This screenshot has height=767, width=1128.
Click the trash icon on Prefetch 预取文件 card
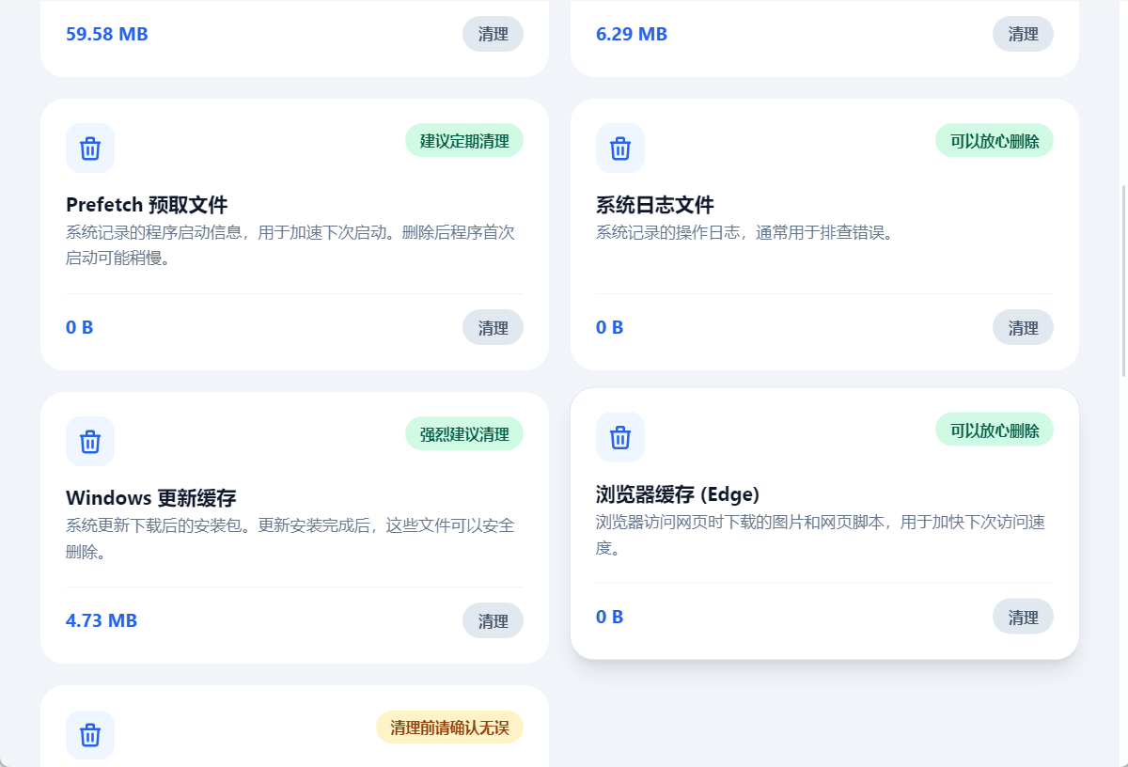click(x=90, y=149)
